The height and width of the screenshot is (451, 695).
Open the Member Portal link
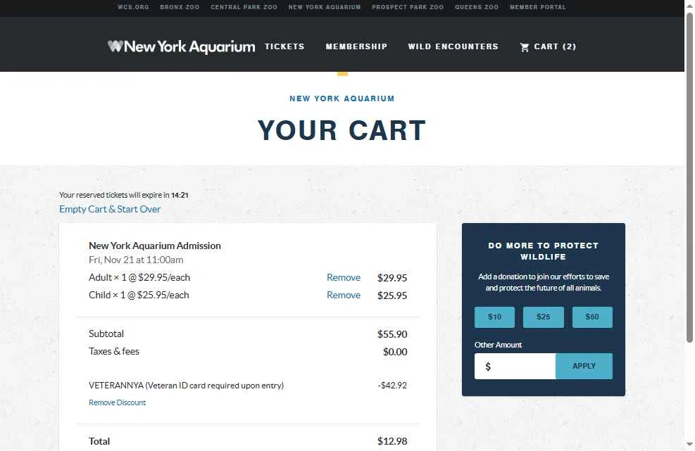pyautogui.click(x=538, y=7)
